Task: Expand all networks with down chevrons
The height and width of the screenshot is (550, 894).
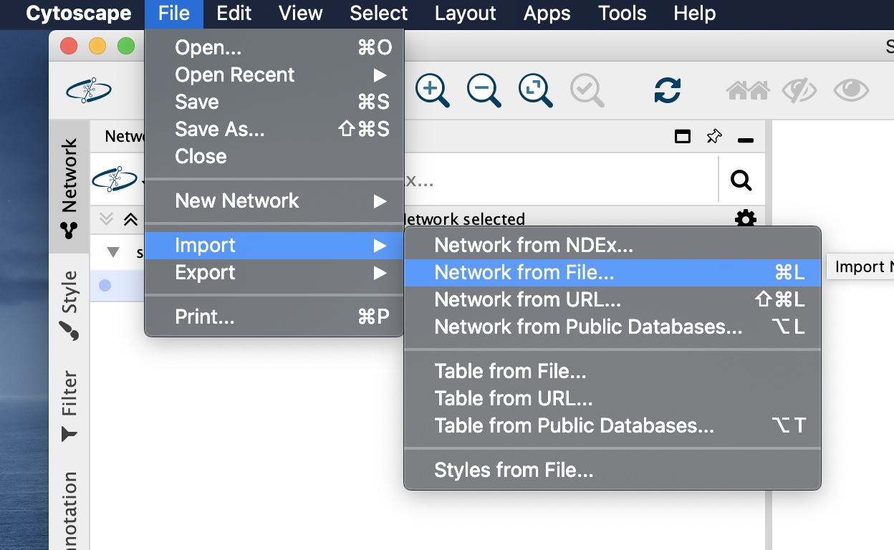Action: (x=107, y=219)
